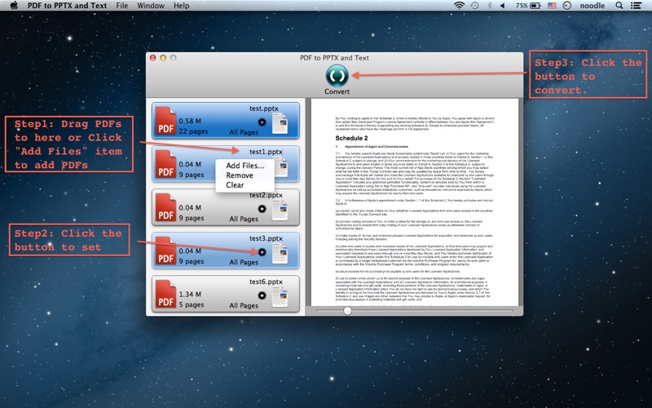Click the 0.58 M file size
Screen dimensions: 652x408
click(x=190, y=121)
